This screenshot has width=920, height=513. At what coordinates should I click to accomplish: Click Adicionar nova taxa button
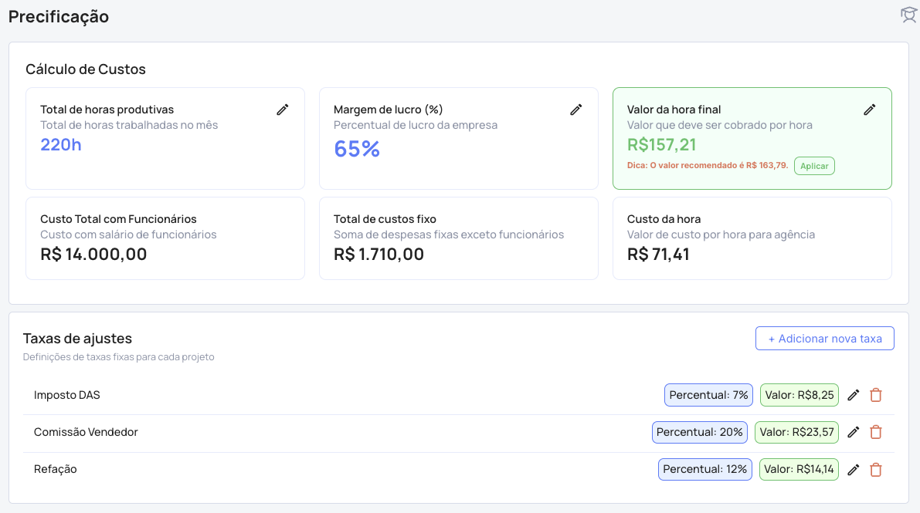(824, 339)
